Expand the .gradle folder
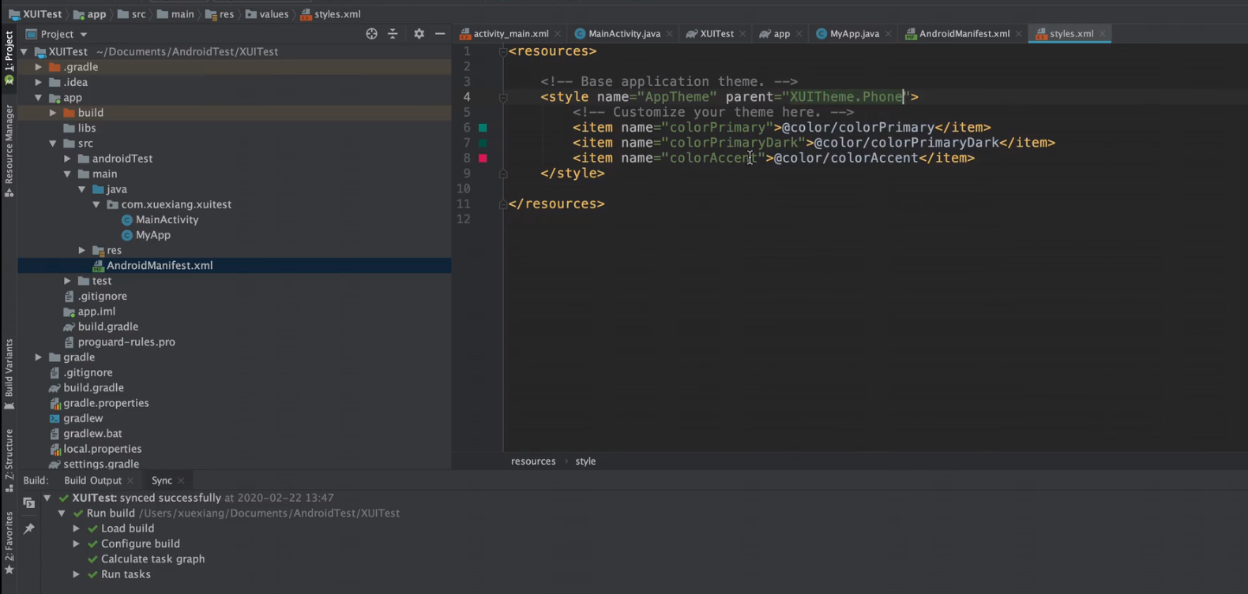The height and width of the screenshot is (594, 1248). [38, 67]
